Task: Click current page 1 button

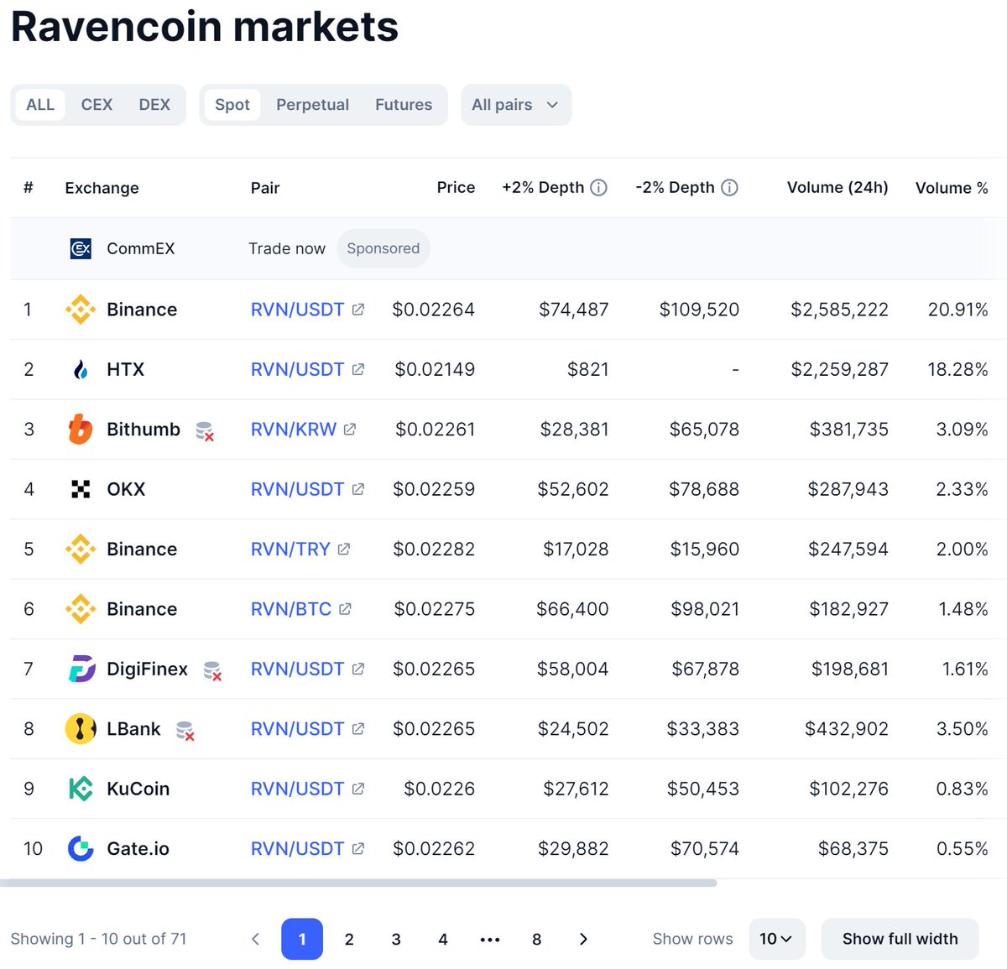Action: point(302,939)
